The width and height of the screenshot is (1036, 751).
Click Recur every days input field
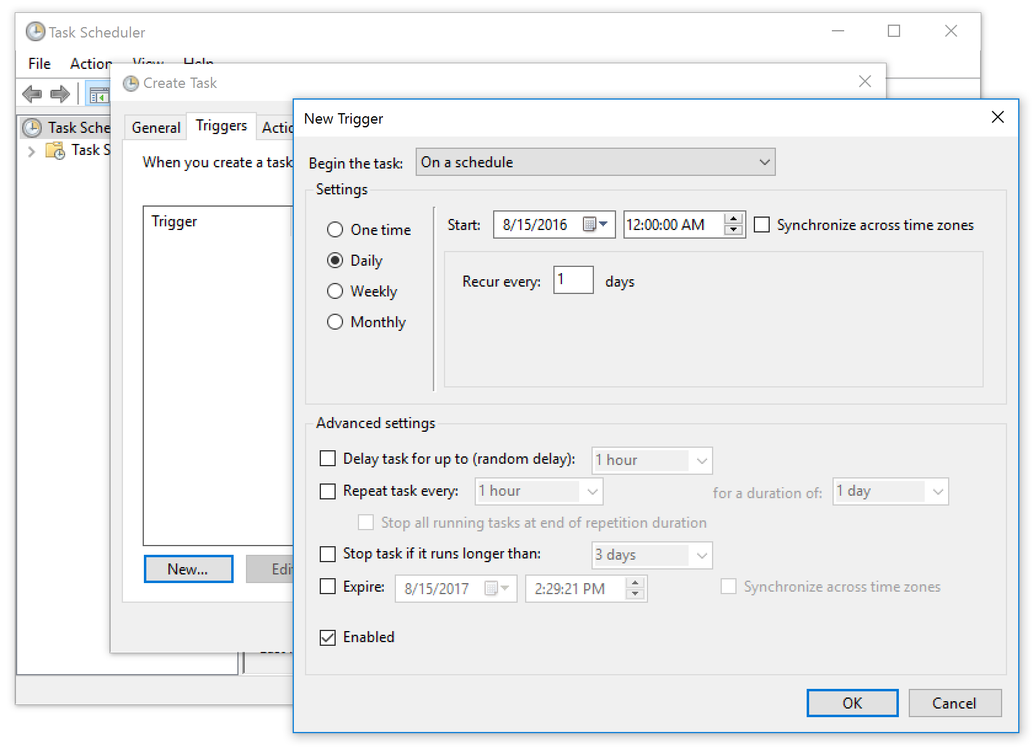click(573, 280)
